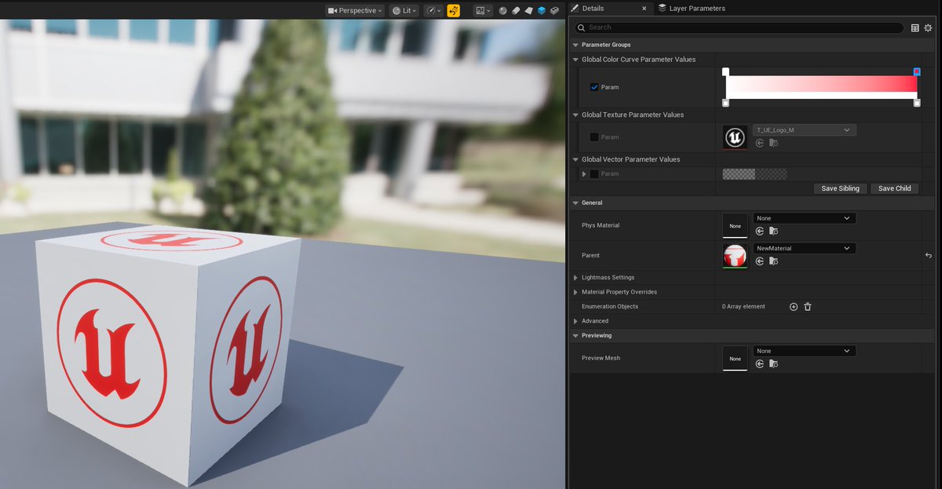Select the cylinder preview mesh icon
The height and width of the screenshot is (489, 942).
point(516,10)
